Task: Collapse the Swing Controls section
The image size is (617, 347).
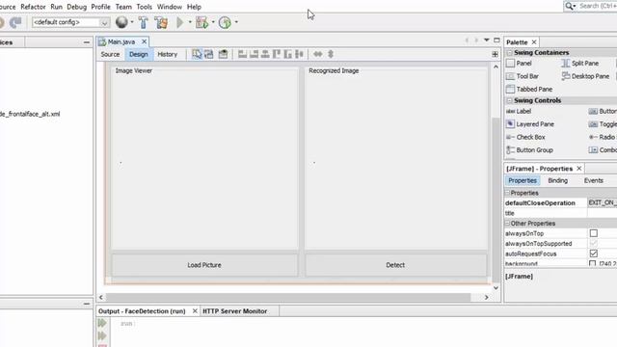Action: point(509,100)
